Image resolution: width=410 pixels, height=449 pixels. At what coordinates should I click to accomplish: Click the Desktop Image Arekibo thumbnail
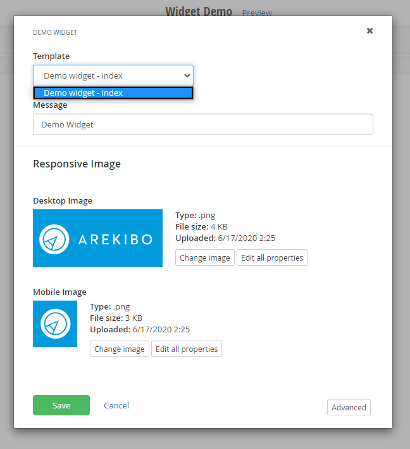click(97, 238)
